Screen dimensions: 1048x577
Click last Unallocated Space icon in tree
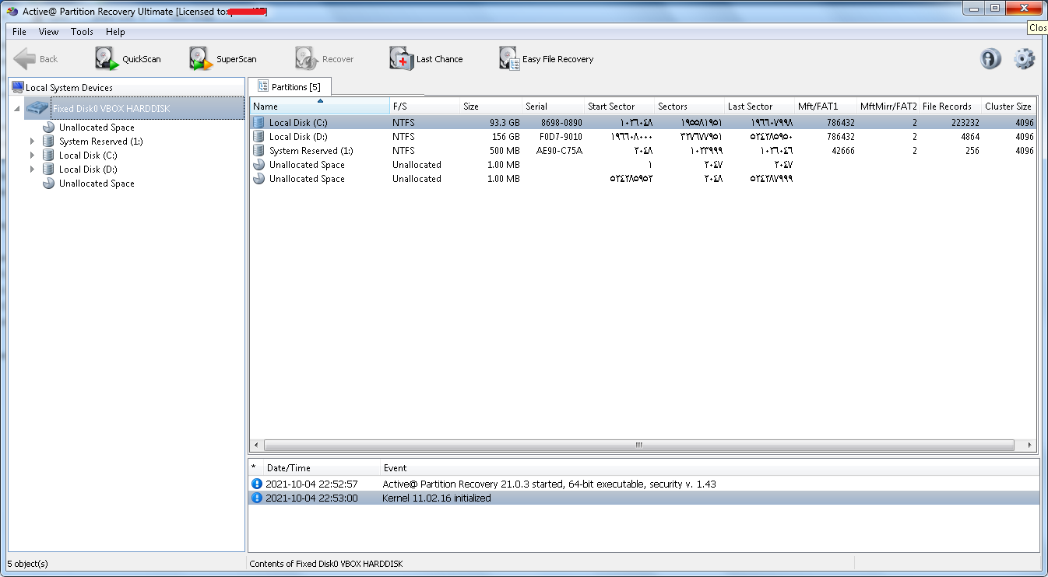pyautogui.click(x=48, y=184)
